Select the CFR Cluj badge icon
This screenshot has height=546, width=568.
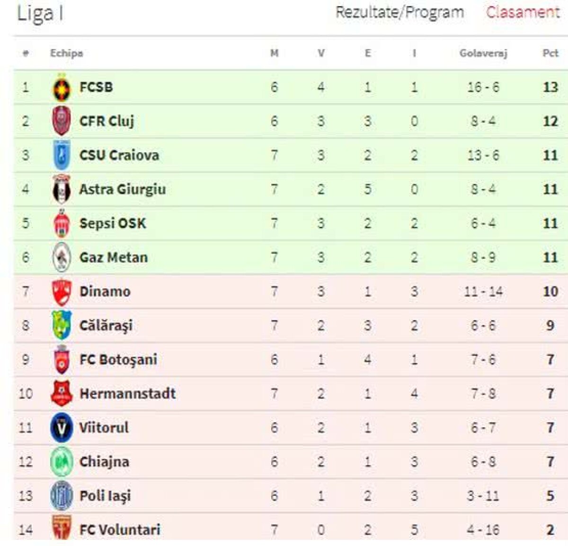[61, 121]
